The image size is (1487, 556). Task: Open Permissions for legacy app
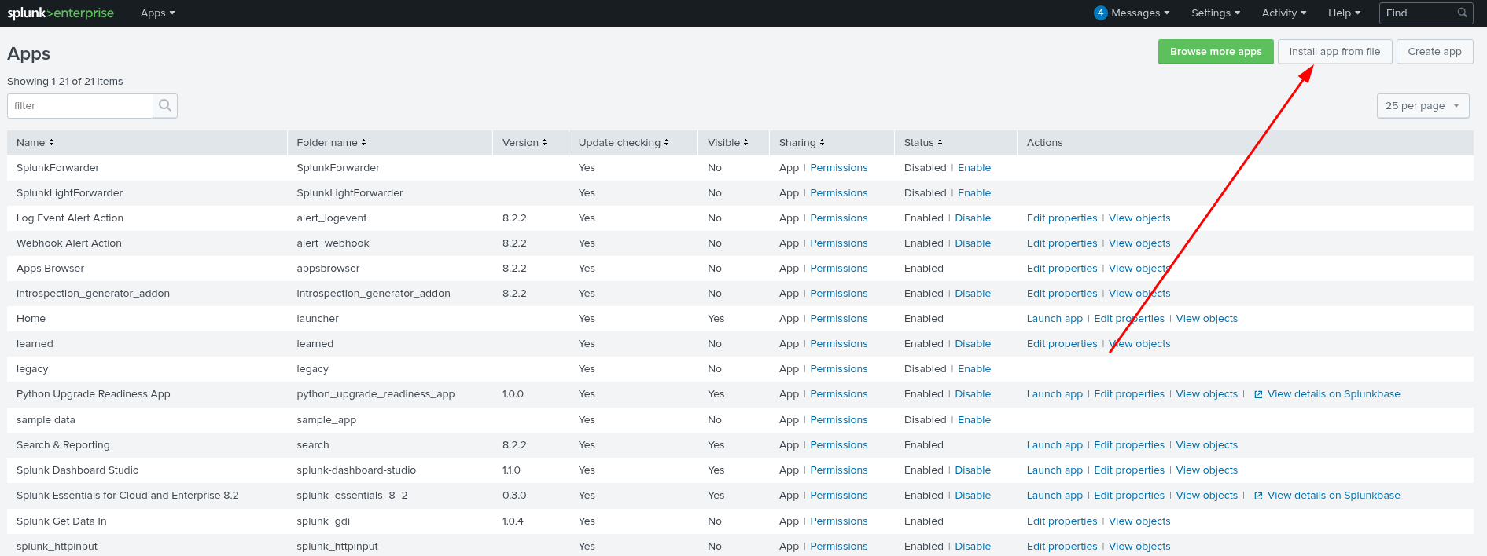point(839,369)
